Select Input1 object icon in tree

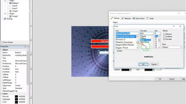pos(10,8)
